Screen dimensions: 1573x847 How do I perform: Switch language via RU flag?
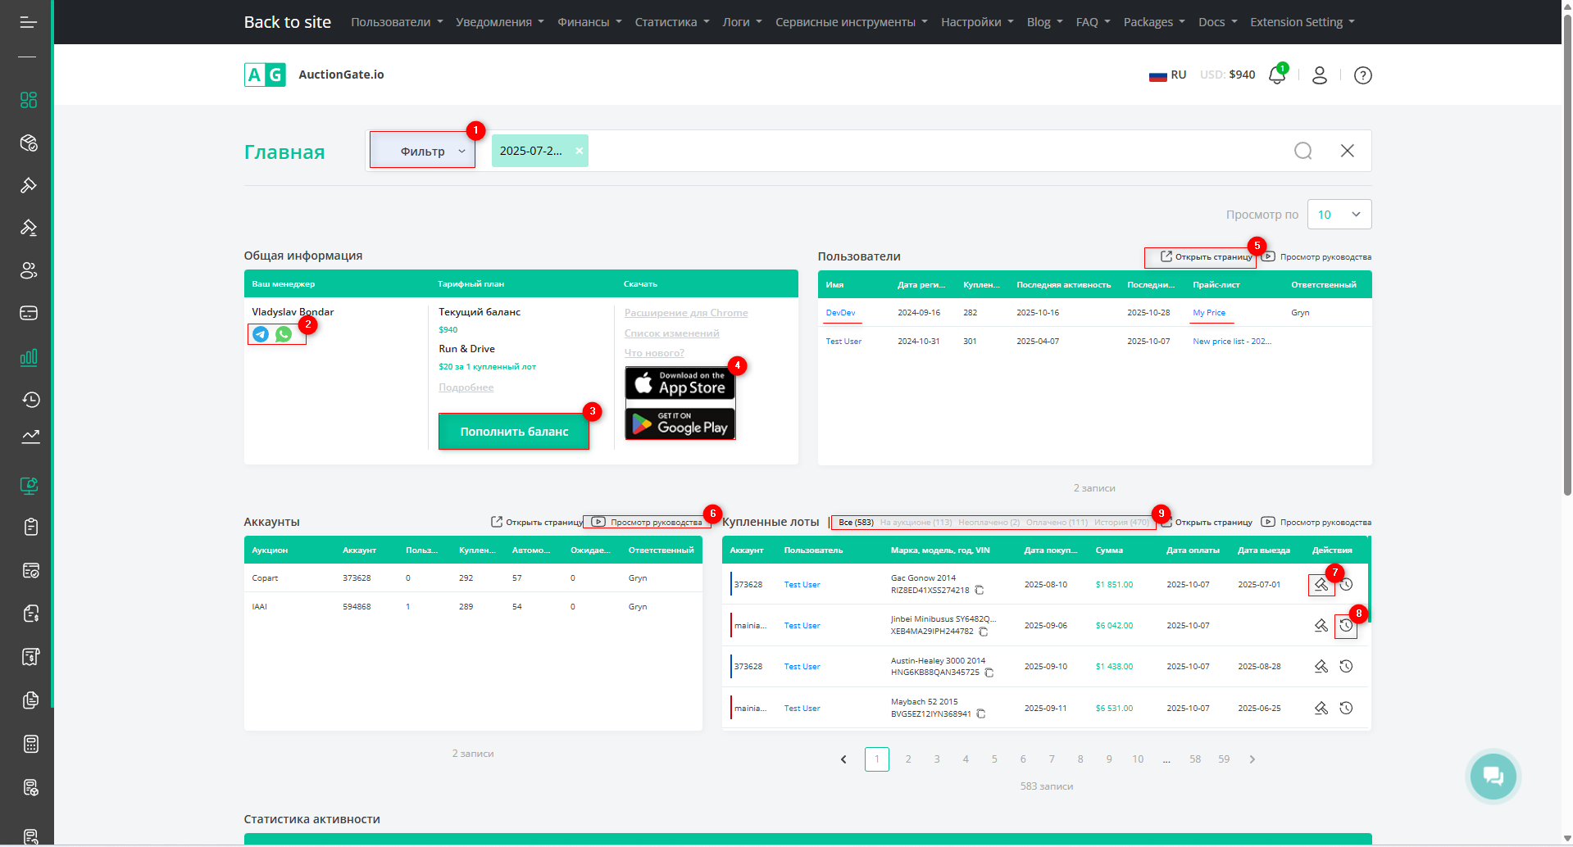click(1167, 75)
